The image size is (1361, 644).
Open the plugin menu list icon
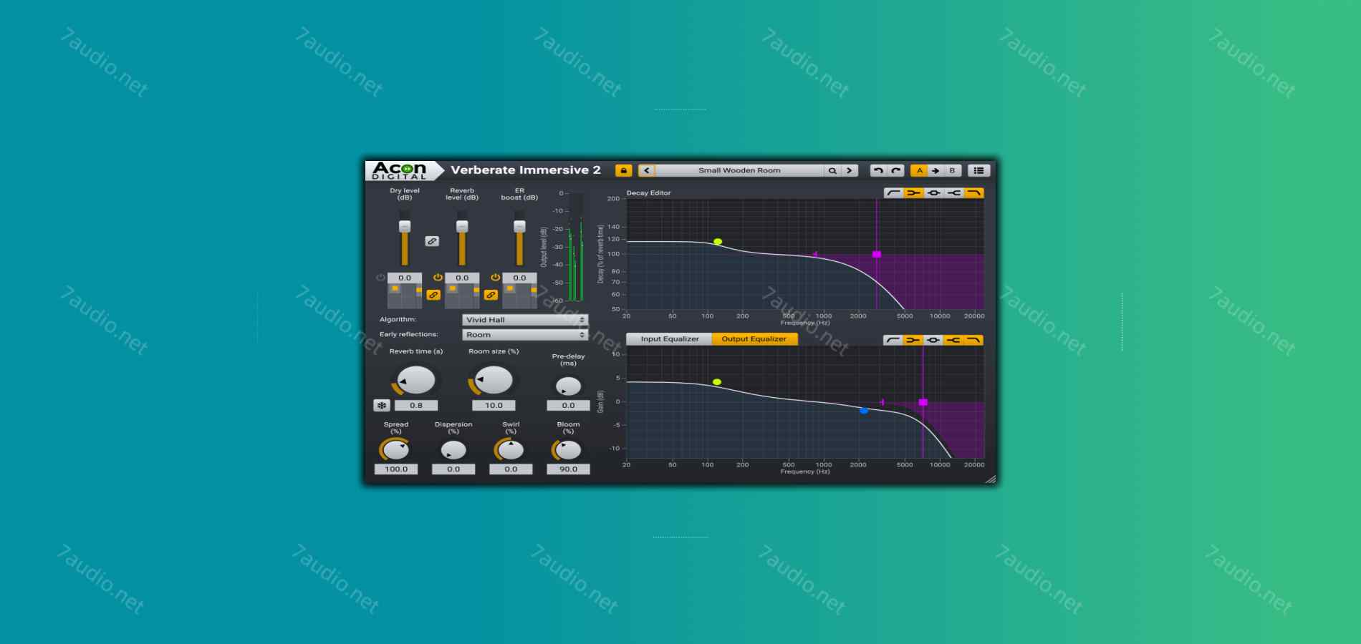pyautogui.click(x=978, y=170)
